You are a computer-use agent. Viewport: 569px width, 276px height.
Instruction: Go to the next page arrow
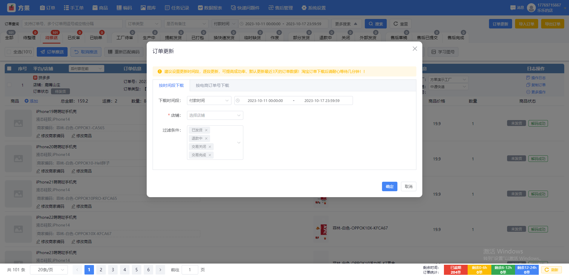160,270
